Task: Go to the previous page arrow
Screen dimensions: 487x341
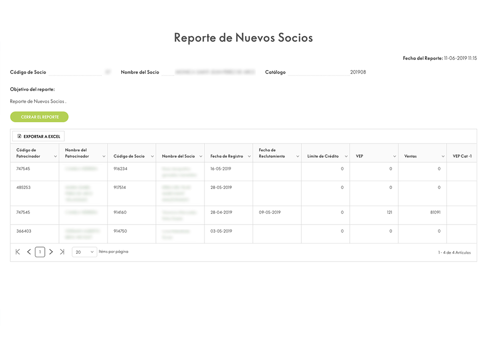Action: [29, 252]
